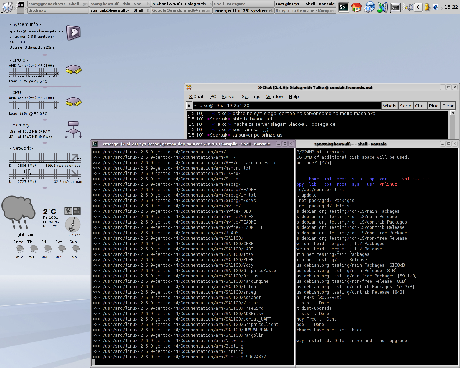Switch to root@grendel:/etc Shell taskbar entry
The image size is (460, 368).
coord(57,4)
